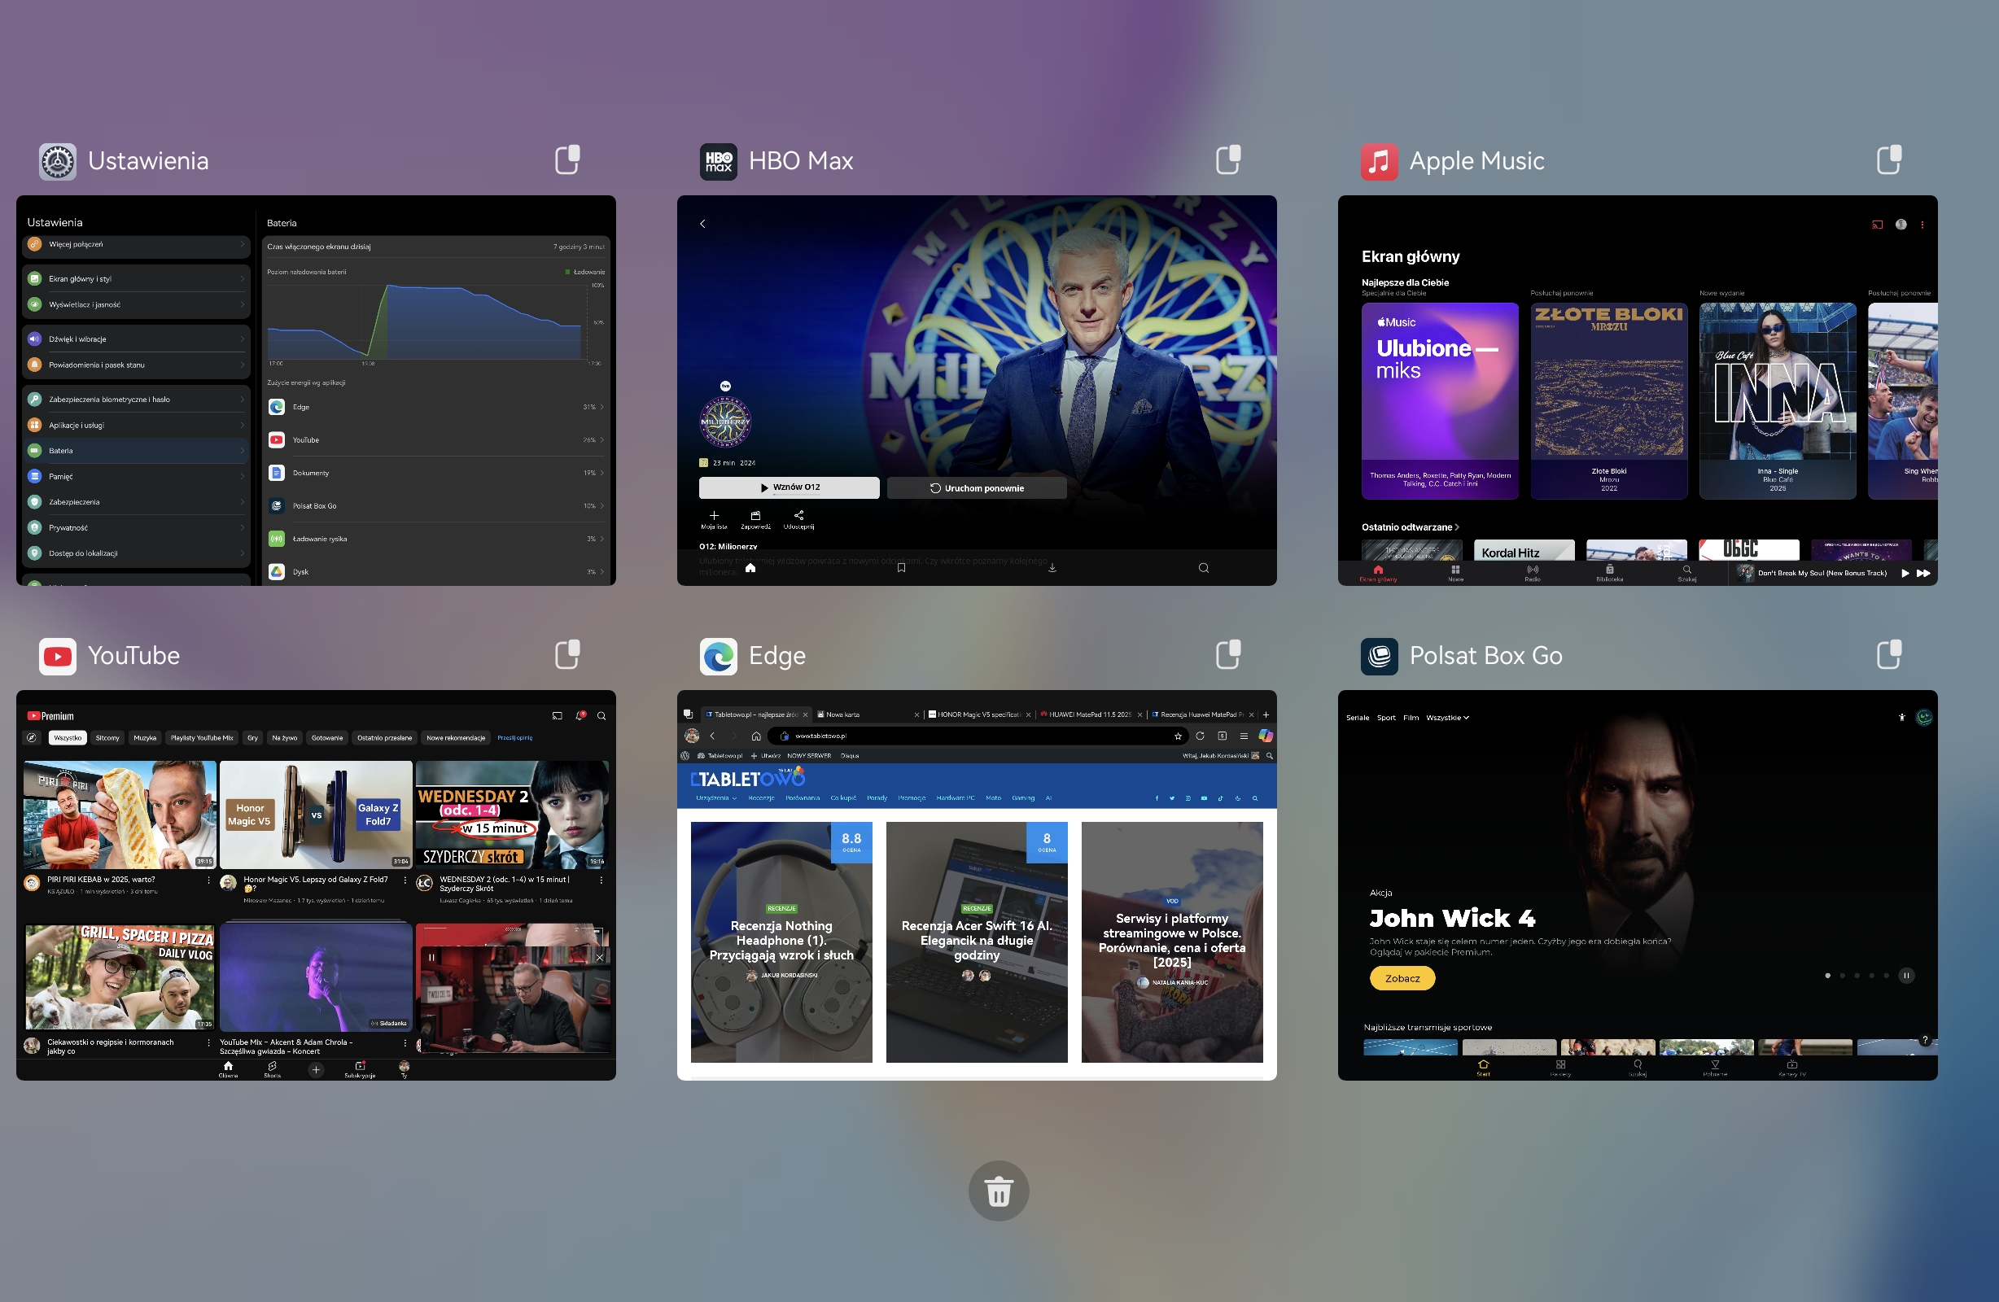Open PIRI PIRI KEBAB video thumbnail
1999x1302 pixels.
120,814
